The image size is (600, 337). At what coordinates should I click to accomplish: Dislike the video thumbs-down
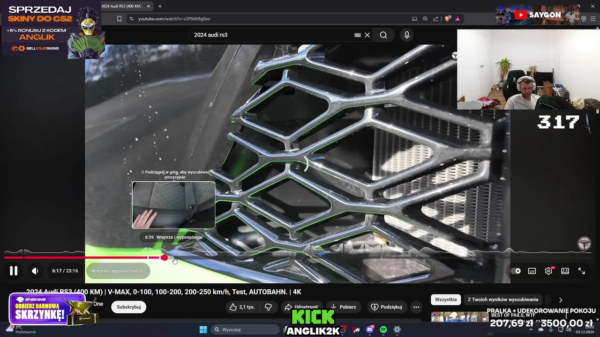coord(268,307)
